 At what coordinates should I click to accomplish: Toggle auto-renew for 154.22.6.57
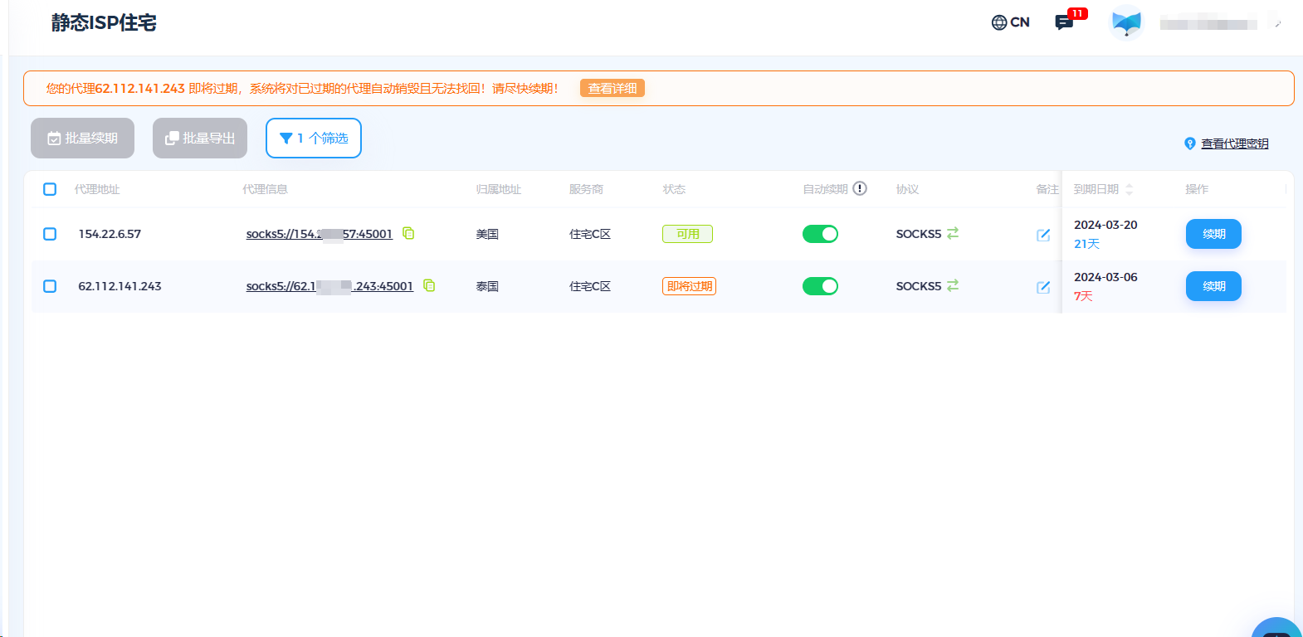tap(820, 234)
